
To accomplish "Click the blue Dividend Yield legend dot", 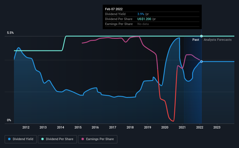I will pyautogui.click(x=9, y=139).
